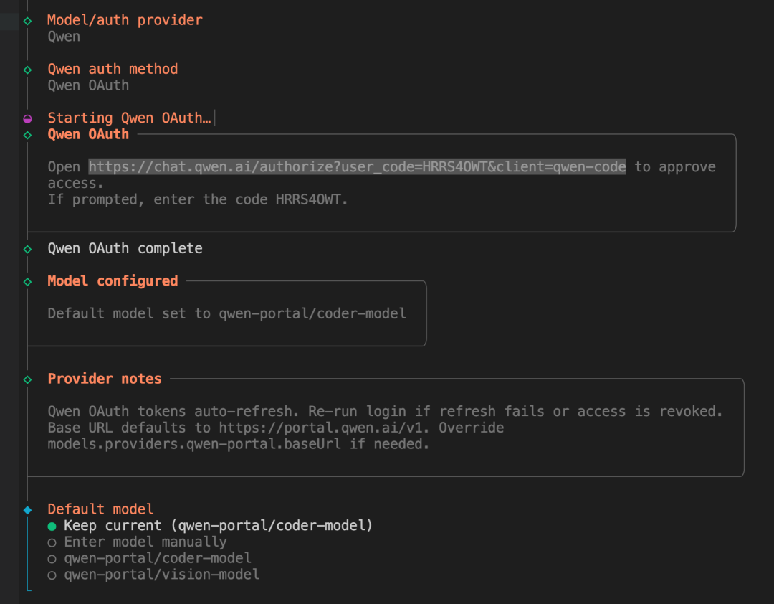Click the Model configured heading
The image size is (774, 604).
113,280
